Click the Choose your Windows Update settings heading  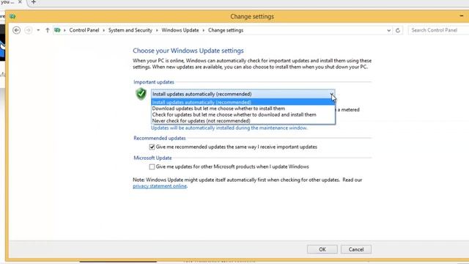[188, 51]
